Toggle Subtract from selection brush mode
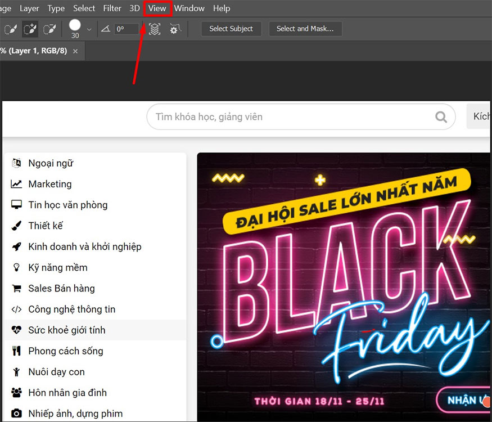492x422 pixels. pos(49,29)
